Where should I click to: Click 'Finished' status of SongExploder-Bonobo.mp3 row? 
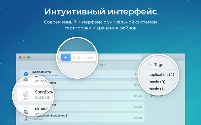138,118
